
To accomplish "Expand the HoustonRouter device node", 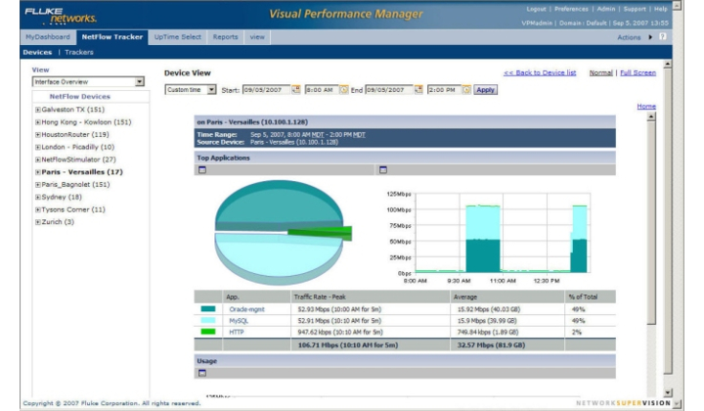I will [38, 135].
